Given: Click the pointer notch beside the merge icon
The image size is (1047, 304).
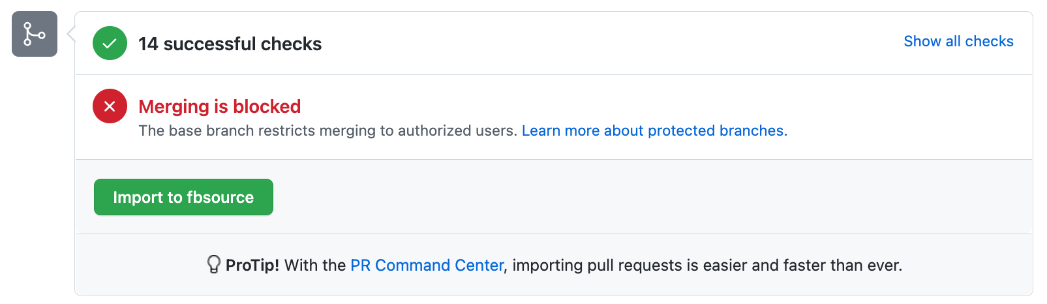Looking at the screenshot, I should (x=70, y=34).
